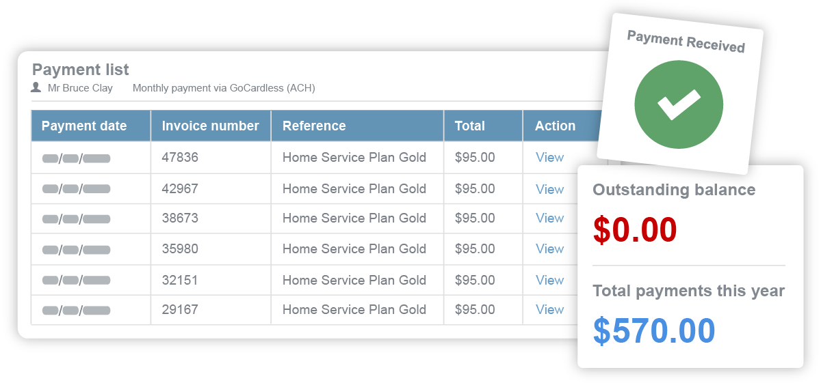Click invoice number 47836 cell
821x385 pixels.
click(x=180, y=158)
